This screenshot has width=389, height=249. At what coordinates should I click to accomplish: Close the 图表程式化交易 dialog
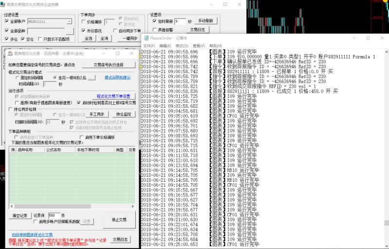click(131, 53)
